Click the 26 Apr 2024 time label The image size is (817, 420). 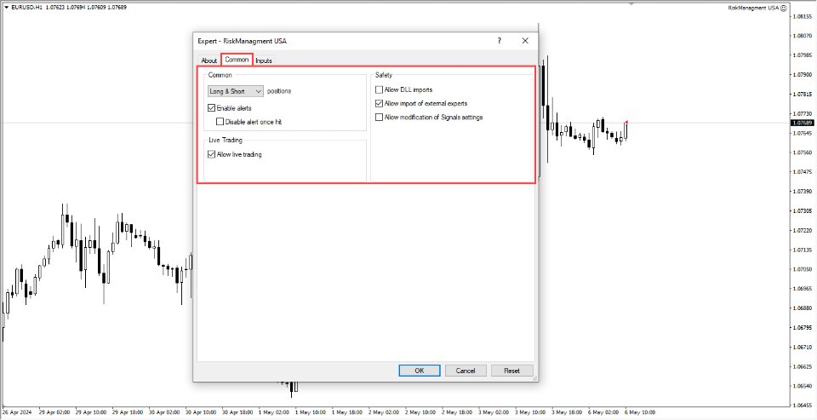(x=17, y=412)
